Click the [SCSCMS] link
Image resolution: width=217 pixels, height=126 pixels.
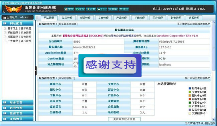(96, 36)
